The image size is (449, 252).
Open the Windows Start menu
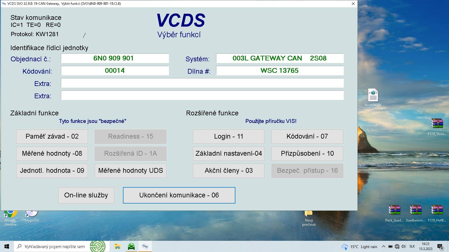(7, 246)
